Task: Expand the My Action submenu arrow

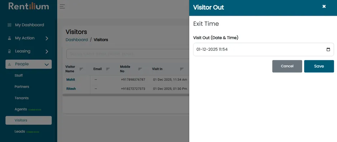Action: [x=47, y=39]
